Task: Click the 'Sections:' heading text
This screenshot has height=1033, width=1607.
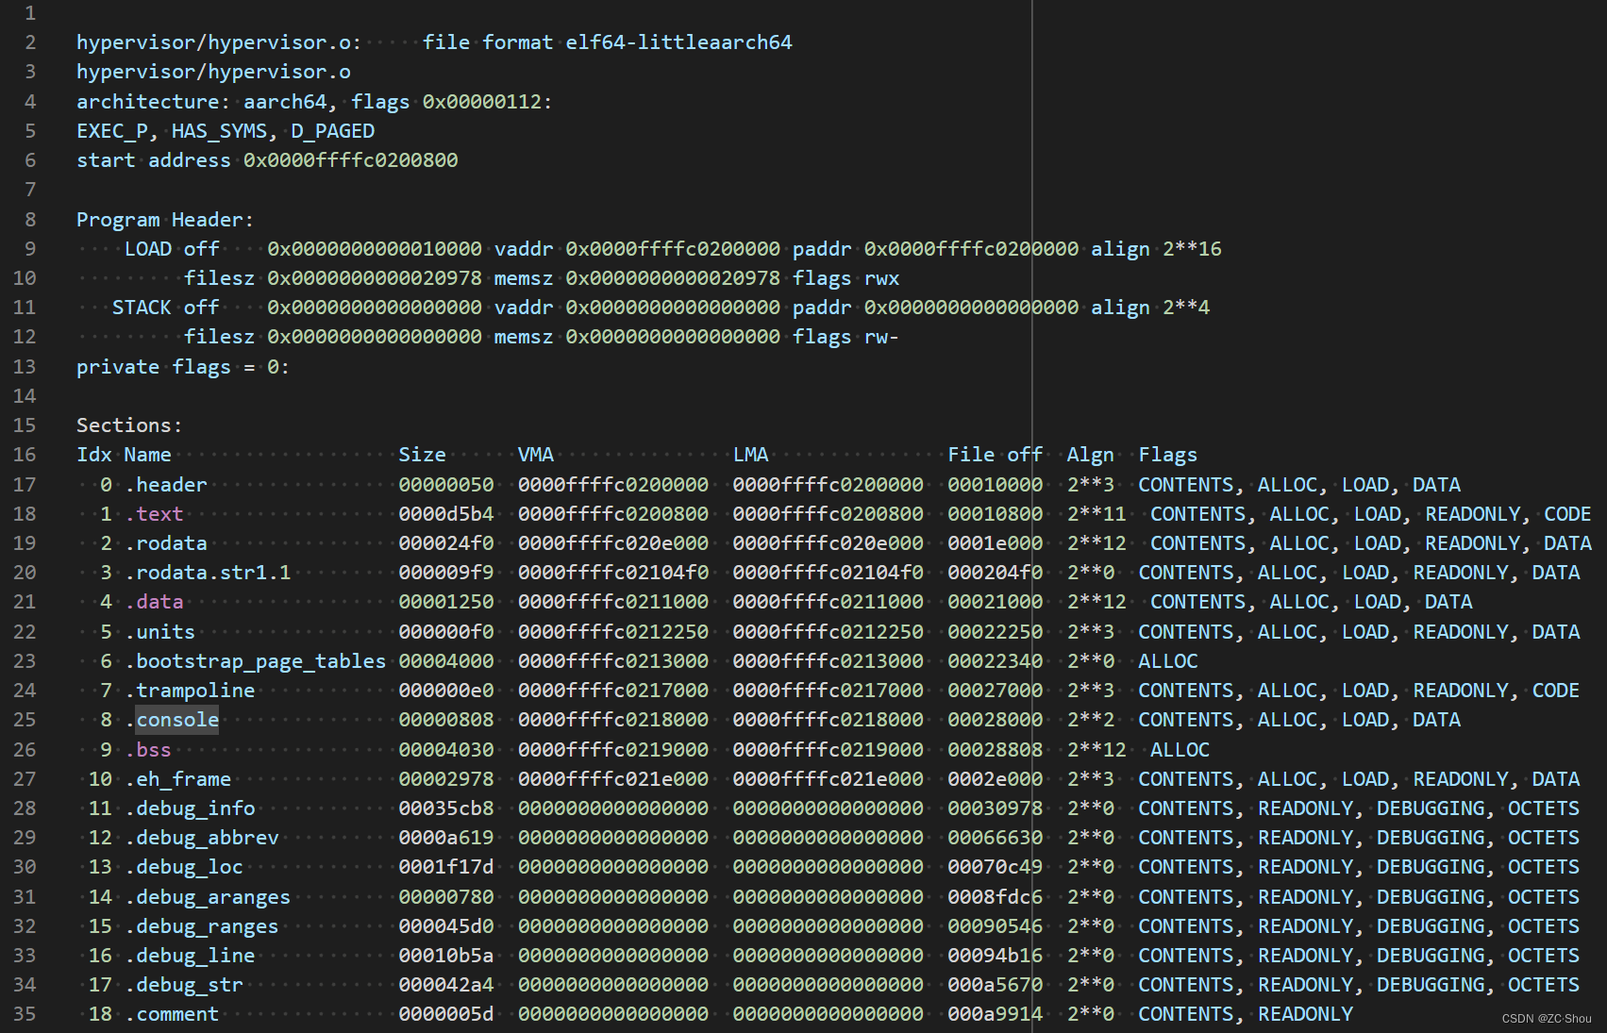Action: pos(129,425)
